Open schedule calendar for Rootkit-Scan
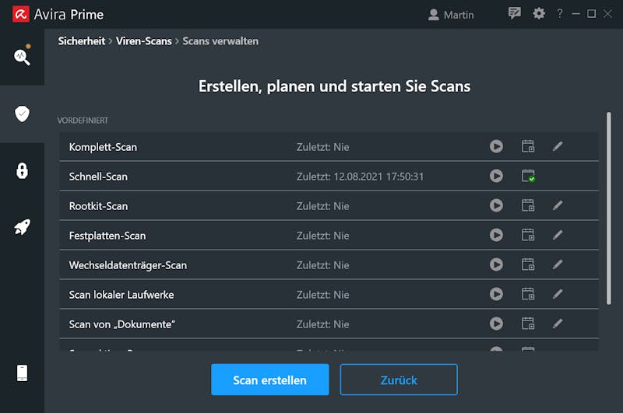Viewport: 623px width, 413px height. pyautogui.click(x=528, y=205)
